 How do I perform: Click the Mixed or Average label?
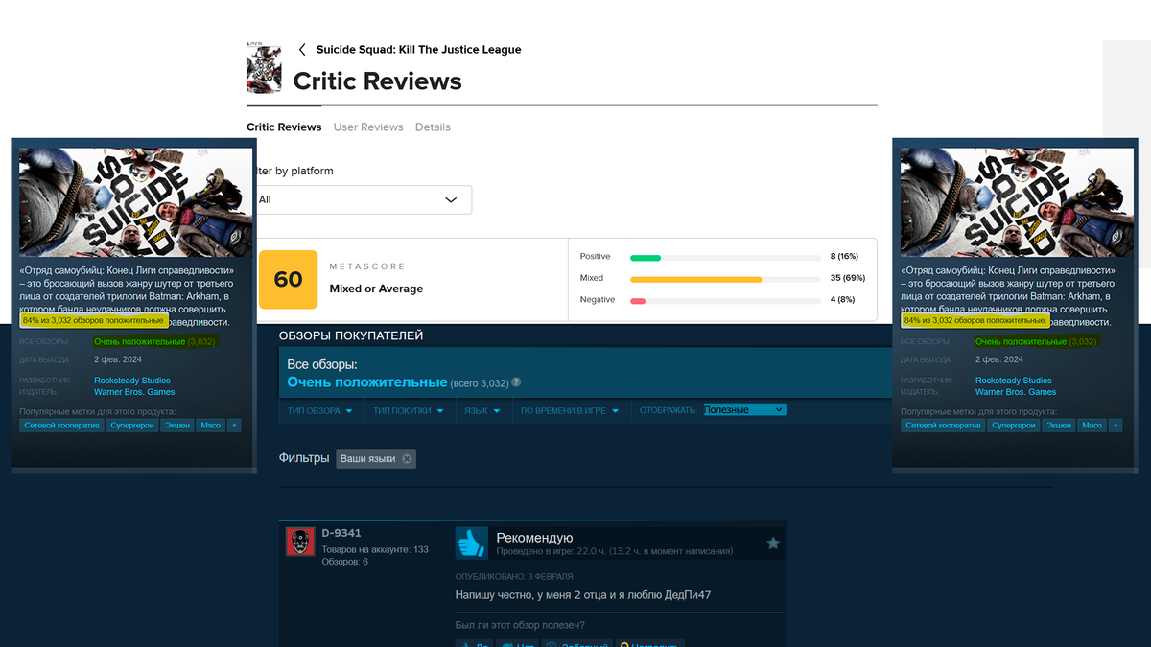click(376, 289)
